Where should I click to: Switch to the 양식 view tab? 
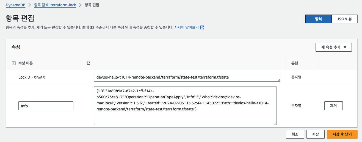(x=318, y=19)
